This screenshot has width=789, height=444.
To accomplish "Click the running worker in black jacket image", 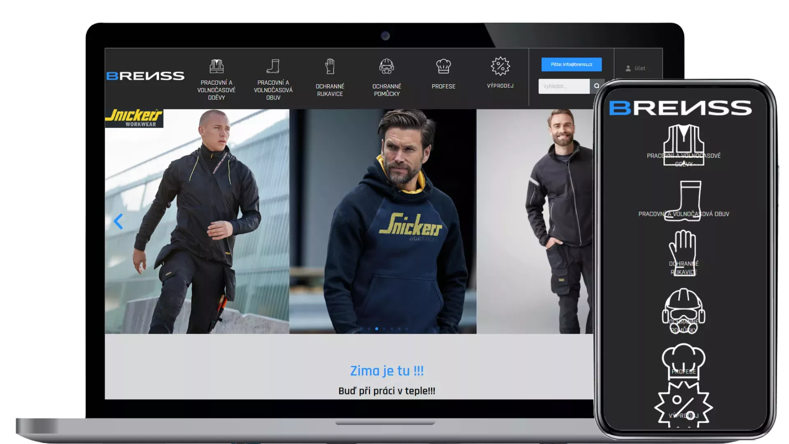I will tap(197, 221).
